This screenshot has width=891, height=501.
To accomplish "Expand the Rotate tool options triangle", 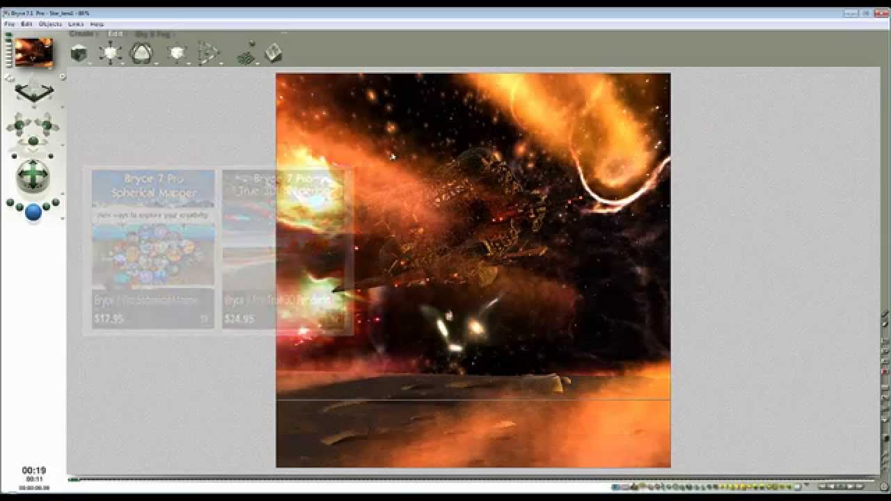I will [x=156, y=63].
